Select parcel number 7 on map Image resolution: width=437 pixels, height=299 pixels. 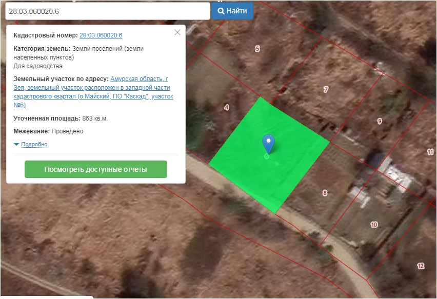click(x=326, y=89)
